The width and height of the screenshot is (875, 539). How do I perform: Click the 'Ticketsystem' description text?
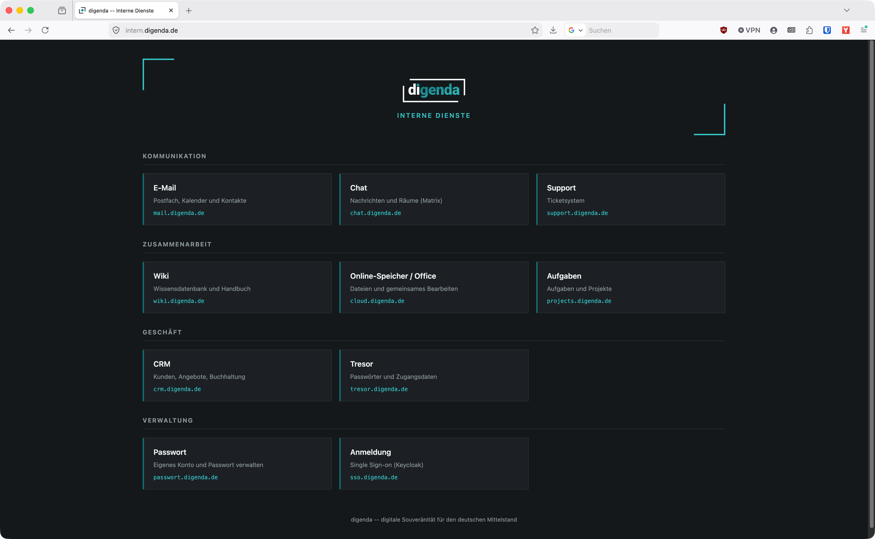pos(566,201)
